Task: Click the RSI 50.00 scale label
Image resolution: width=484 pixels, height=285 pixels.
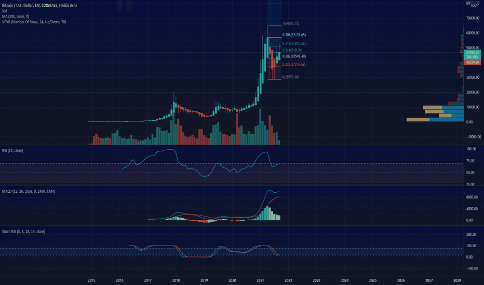Action: (x=470, y=173)
